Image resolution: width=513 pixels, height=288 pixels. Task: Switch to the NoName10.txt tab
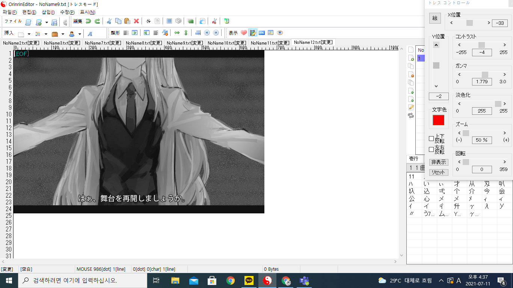227,43
